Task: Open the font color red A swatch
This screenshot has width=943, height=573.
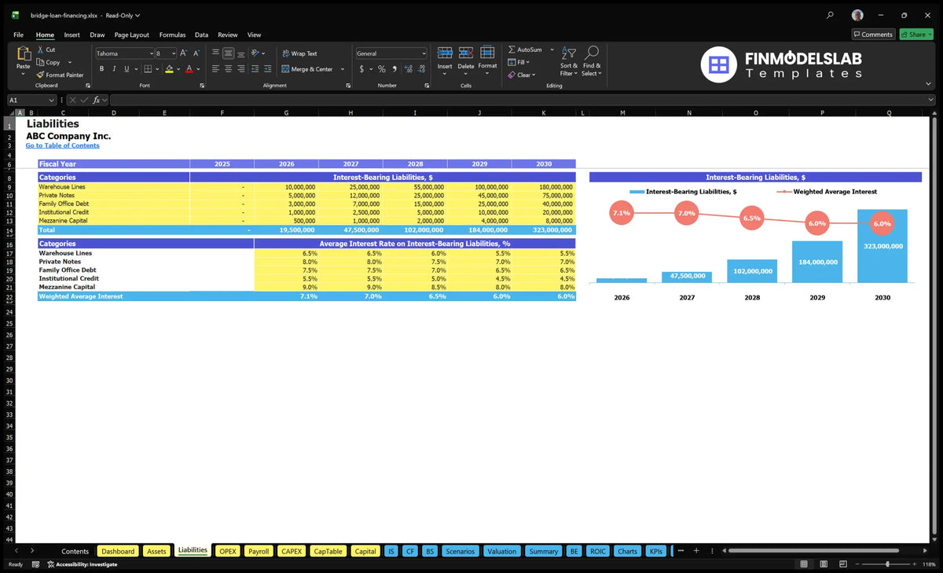Action: (x=189, y=69)
